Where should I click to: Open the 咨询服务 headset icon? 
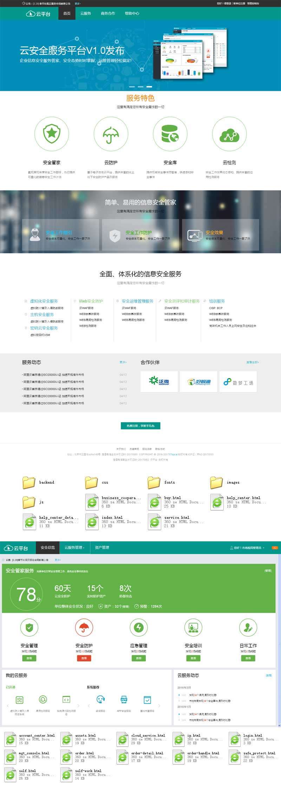(x=100, y=700)
